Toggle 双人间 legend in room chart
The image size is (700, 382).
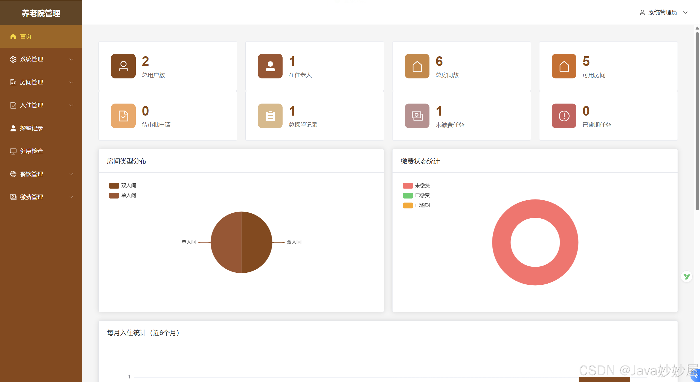coord(123,186)
